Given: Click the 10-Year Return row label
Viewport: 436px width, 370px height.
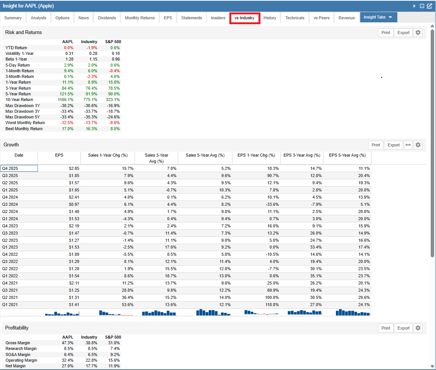Looking at the screenshot, I should (x=19, y=99).
